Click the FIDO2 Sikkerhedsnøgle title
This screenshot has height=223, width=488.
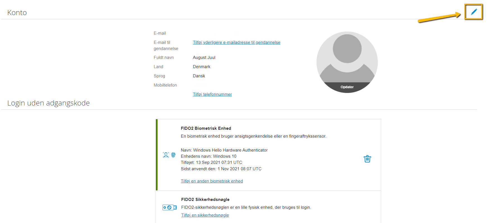tap(205, 200)
